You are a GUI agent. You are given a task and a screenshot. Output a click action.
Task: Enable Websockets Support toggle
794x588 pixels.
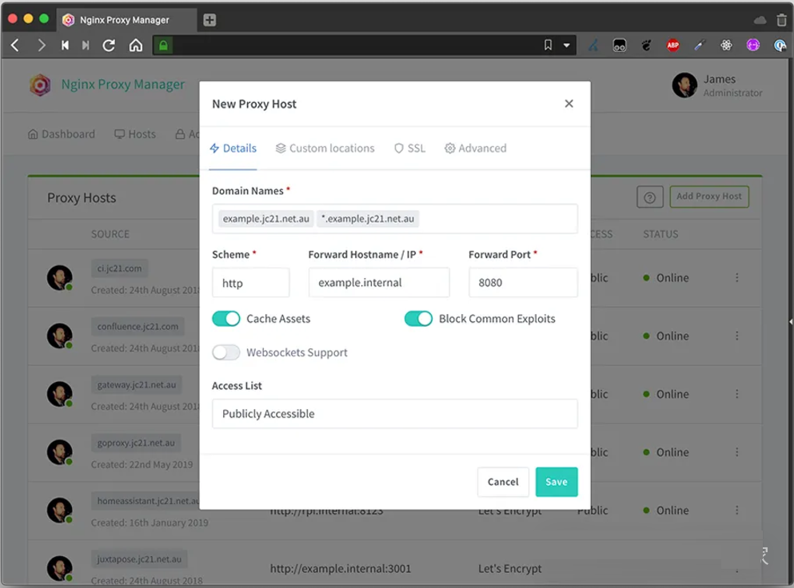point(226,352)
